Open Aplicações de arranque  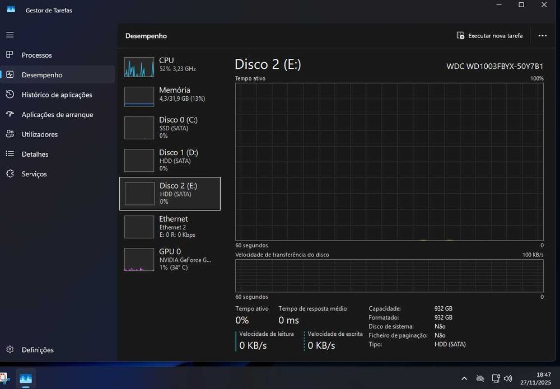coord(58,114)
